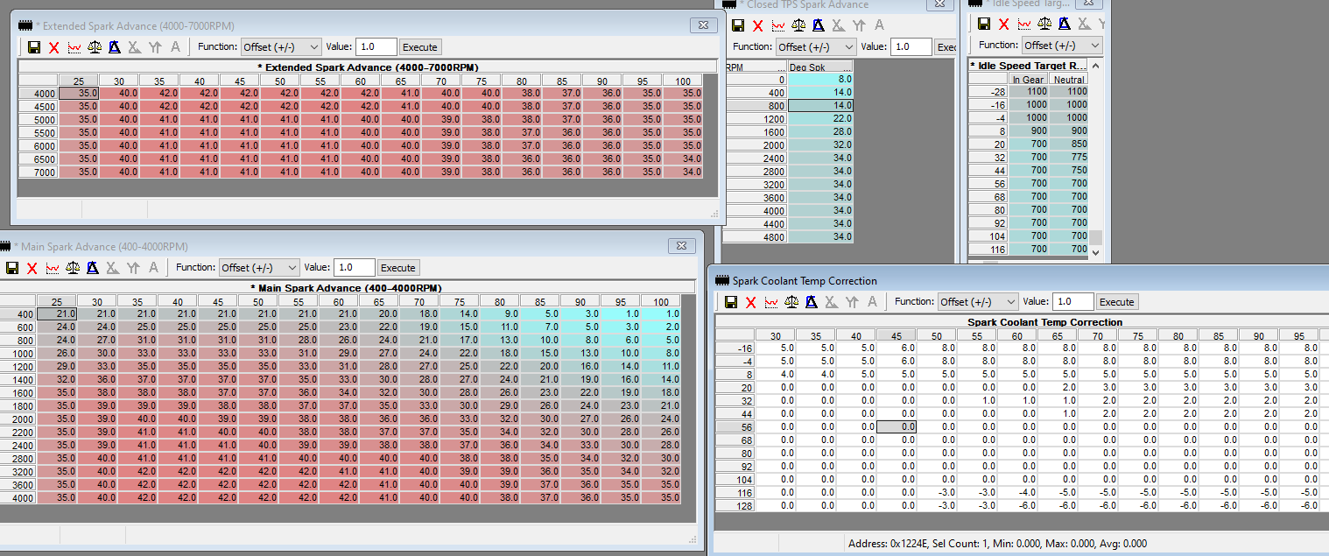1329x556 pixels.
Task: Click red X icon in Idle Speed Target toolbar
Action: 1004,25
